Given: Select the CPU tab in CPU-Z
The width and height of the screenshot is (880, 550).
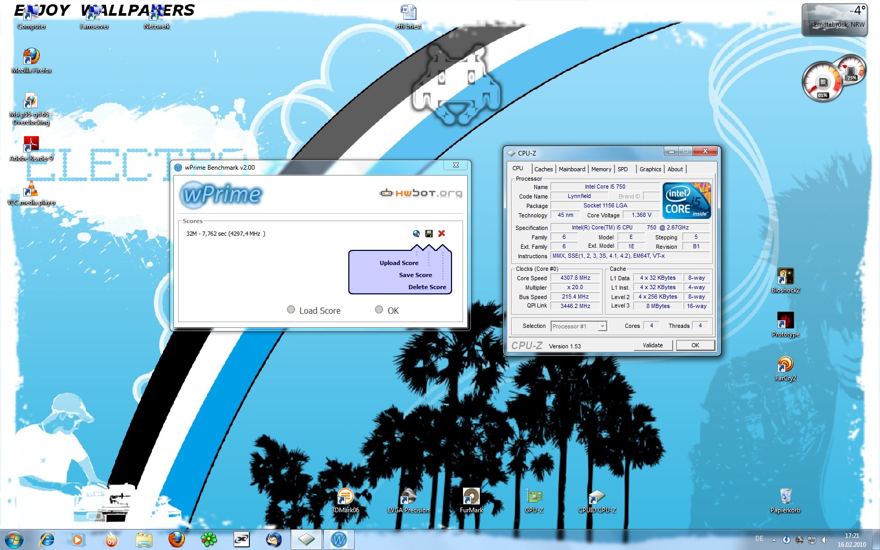Looking at the screenshot, I should coord(518,169).
